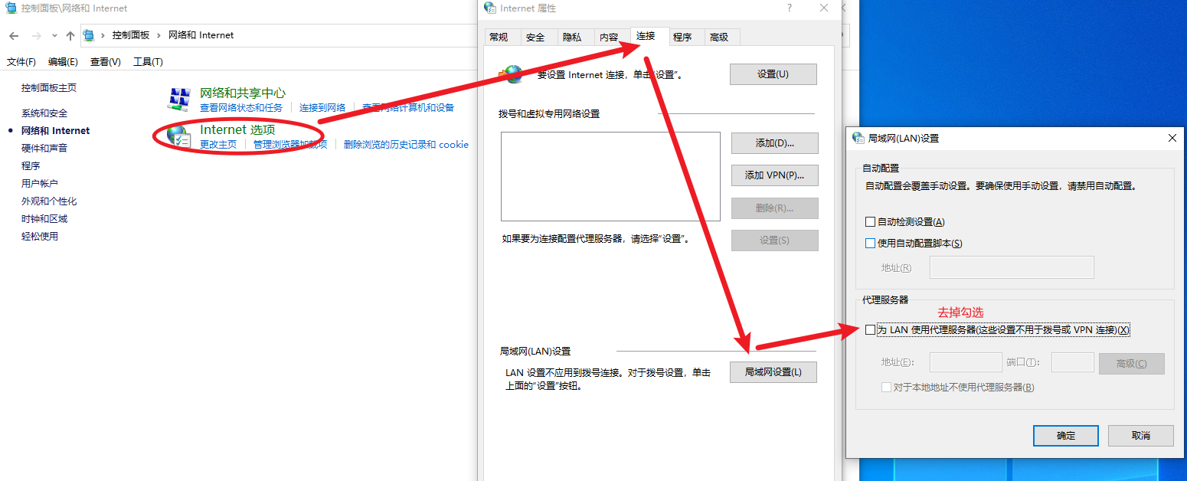Click the 添加(D)... button
This screenshot has height=481, width=1187.
click(x=775, y=143)
